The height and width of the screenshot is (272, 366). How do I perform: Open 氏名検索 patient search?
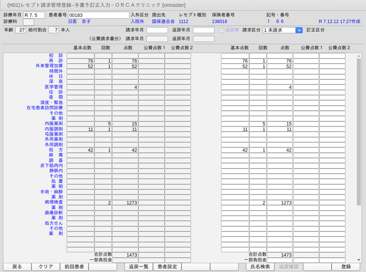[260, 267]
